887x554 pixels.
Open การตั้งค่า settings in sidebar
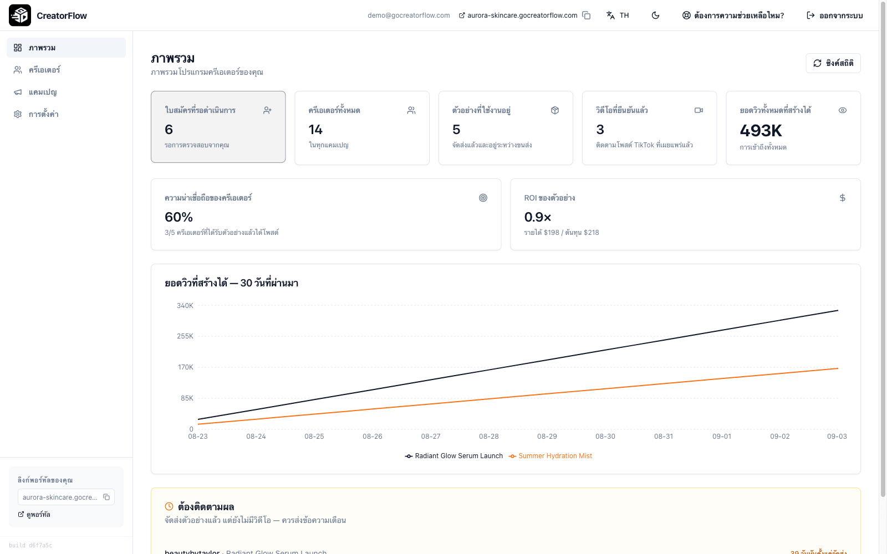(x=67, y=114)
